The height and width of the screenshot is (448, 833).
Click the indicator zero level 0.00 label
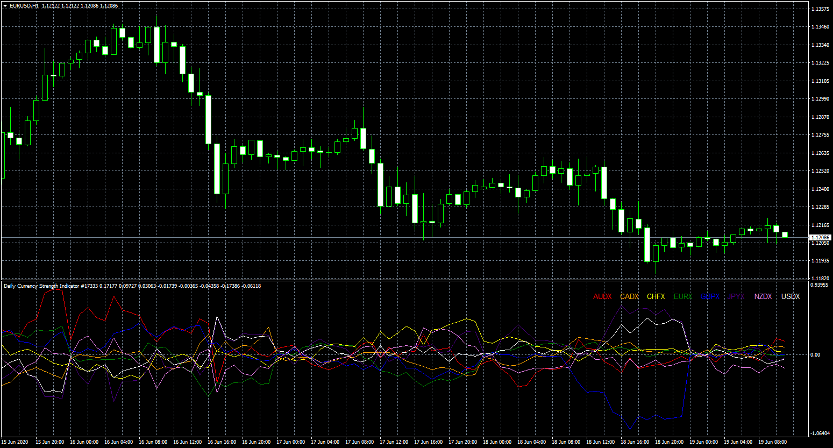pos(816,355)
